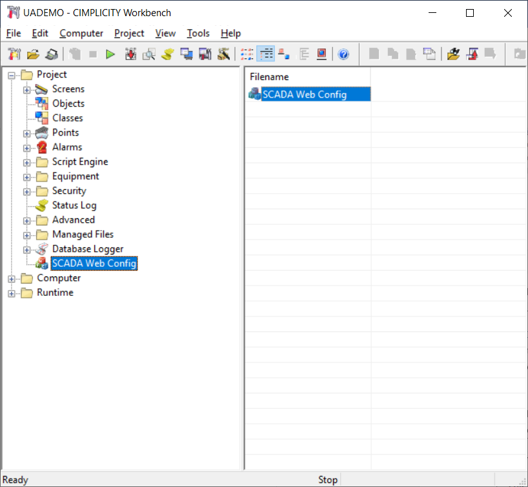The height and width of the screenshot is (487, 528).
Task: Click the greyed-out indented lines toolbar icon
Action: (304, 54)
